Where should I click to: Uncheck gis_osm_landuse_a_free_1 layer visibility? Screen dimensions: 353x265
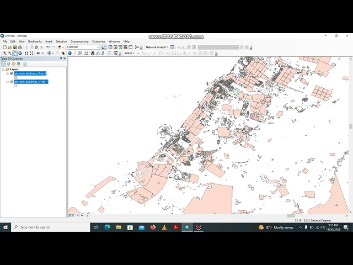[12, 73]
